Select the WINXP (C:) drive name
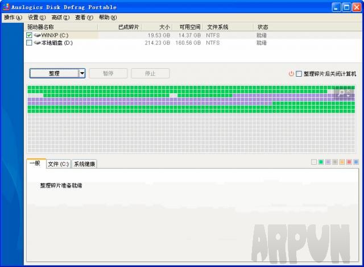The image size is (364, 267). coord(55,35)
